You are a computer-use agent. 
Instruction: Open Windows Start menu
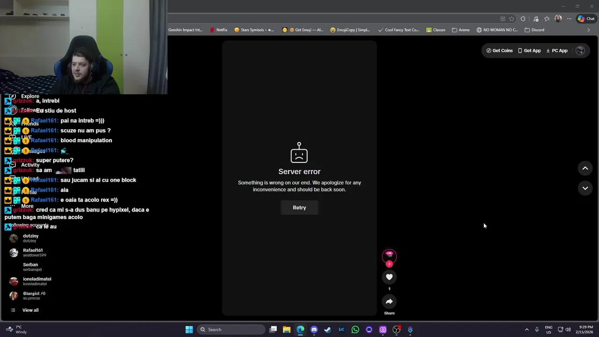click(x=189, y=330)
